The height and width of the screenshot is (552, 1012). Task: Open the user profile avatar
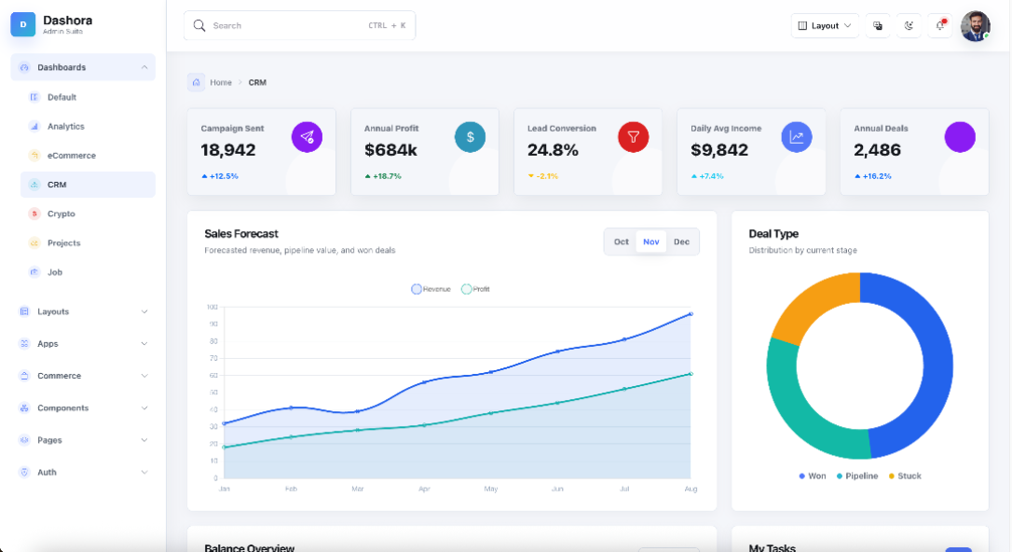click(x=976, y=26)
